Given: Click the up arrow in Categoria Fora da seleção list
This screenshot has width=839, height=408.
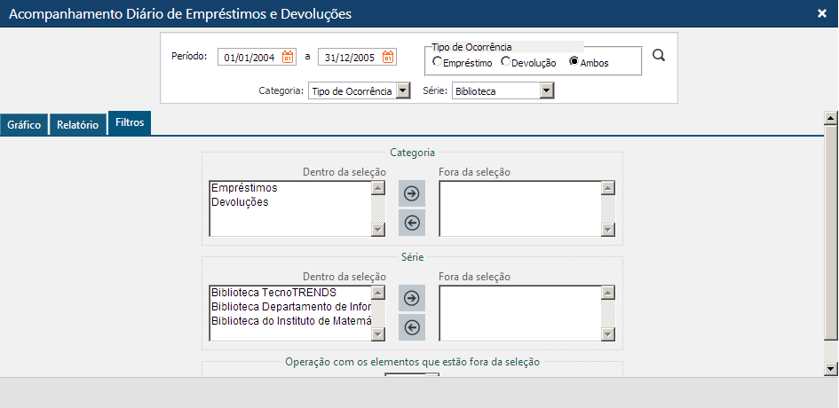Looking at the screenshot, I should click(x=608, y=188).
